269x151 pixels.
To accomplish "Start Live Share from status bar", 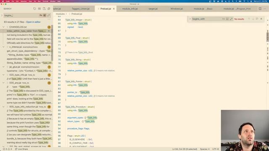I will 21,149.
